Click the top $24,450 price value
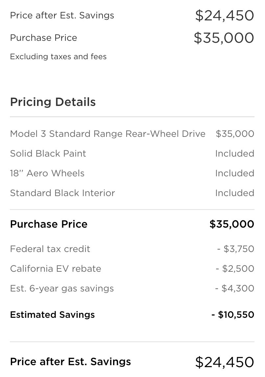Viewport: 265px width, 377px height. click(x=225, y=16)
